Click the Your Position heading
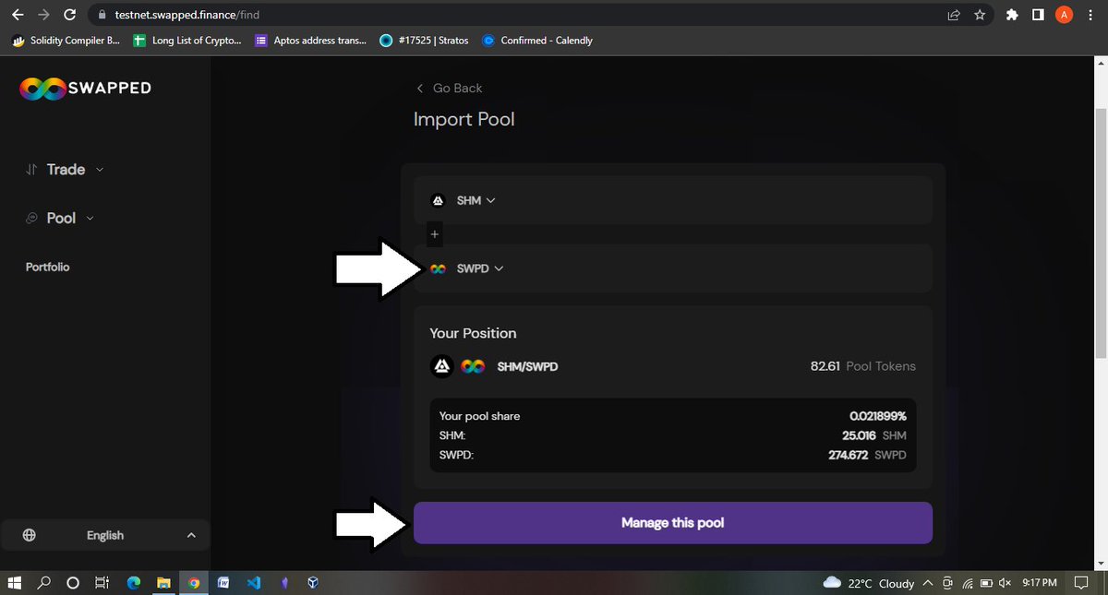This screenshot has height=595, width=1108. coord(473,333)
